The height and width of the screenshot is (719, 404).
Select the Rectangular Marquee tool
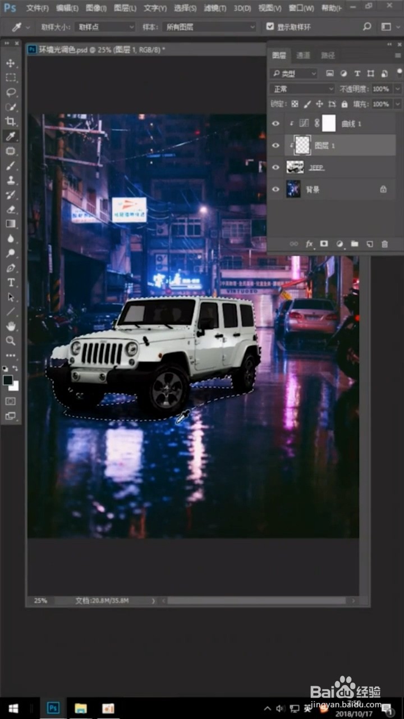point(11,78)
